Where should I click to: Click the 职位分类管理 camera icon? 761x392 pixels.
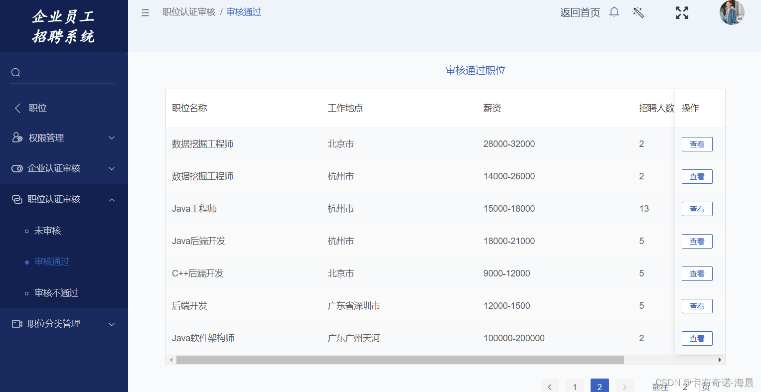(17, 324)
